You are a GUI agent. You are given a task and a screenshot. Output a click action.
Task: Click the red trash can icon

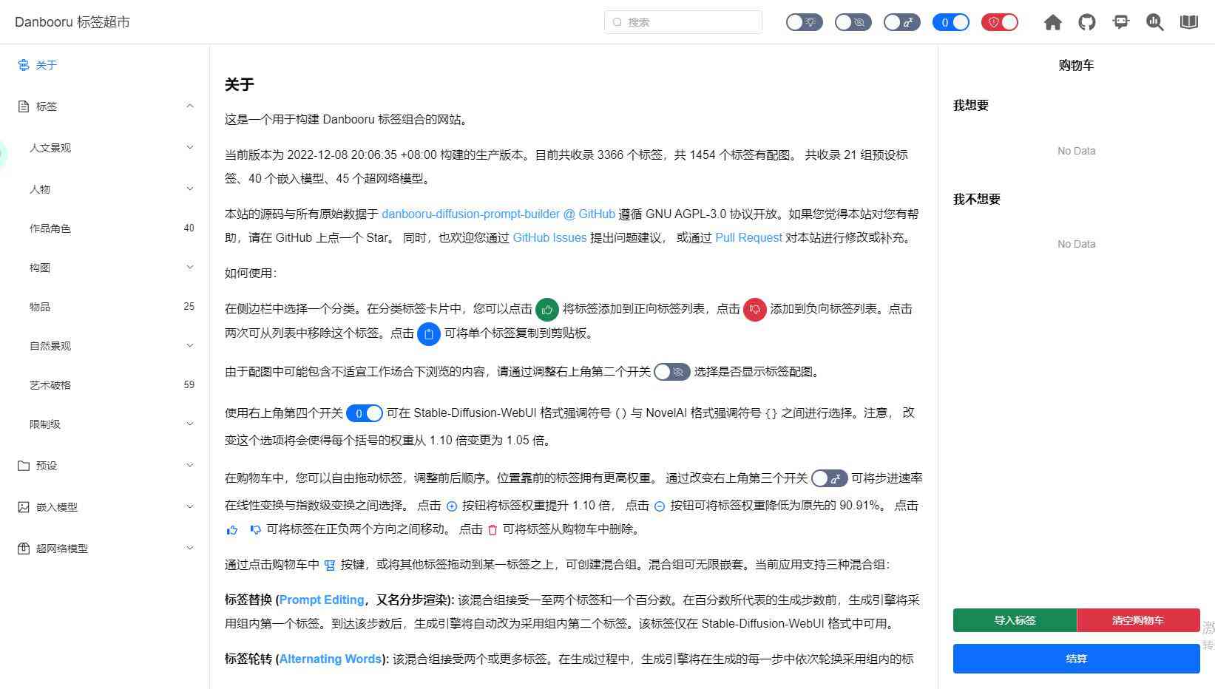tap(493, 530)
